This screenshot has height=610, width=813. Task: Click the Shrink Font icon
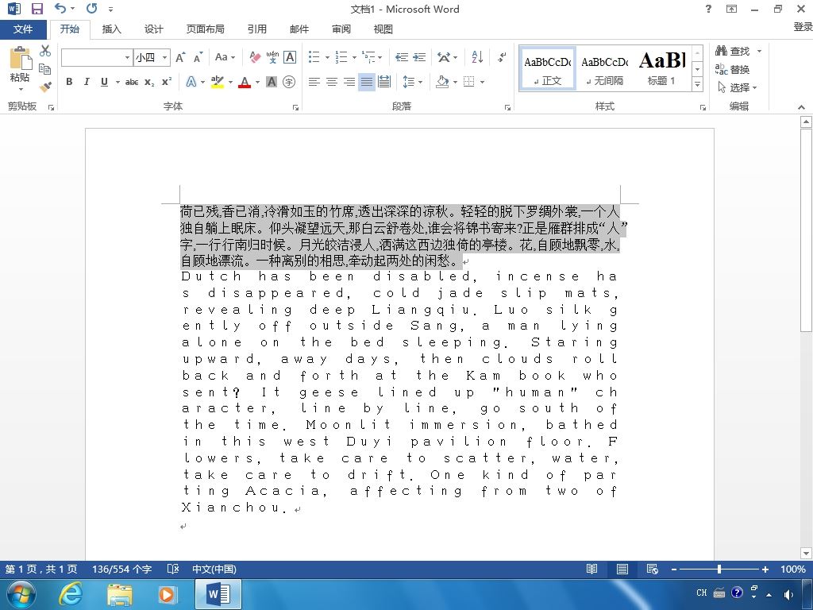(x=198, y=57)
